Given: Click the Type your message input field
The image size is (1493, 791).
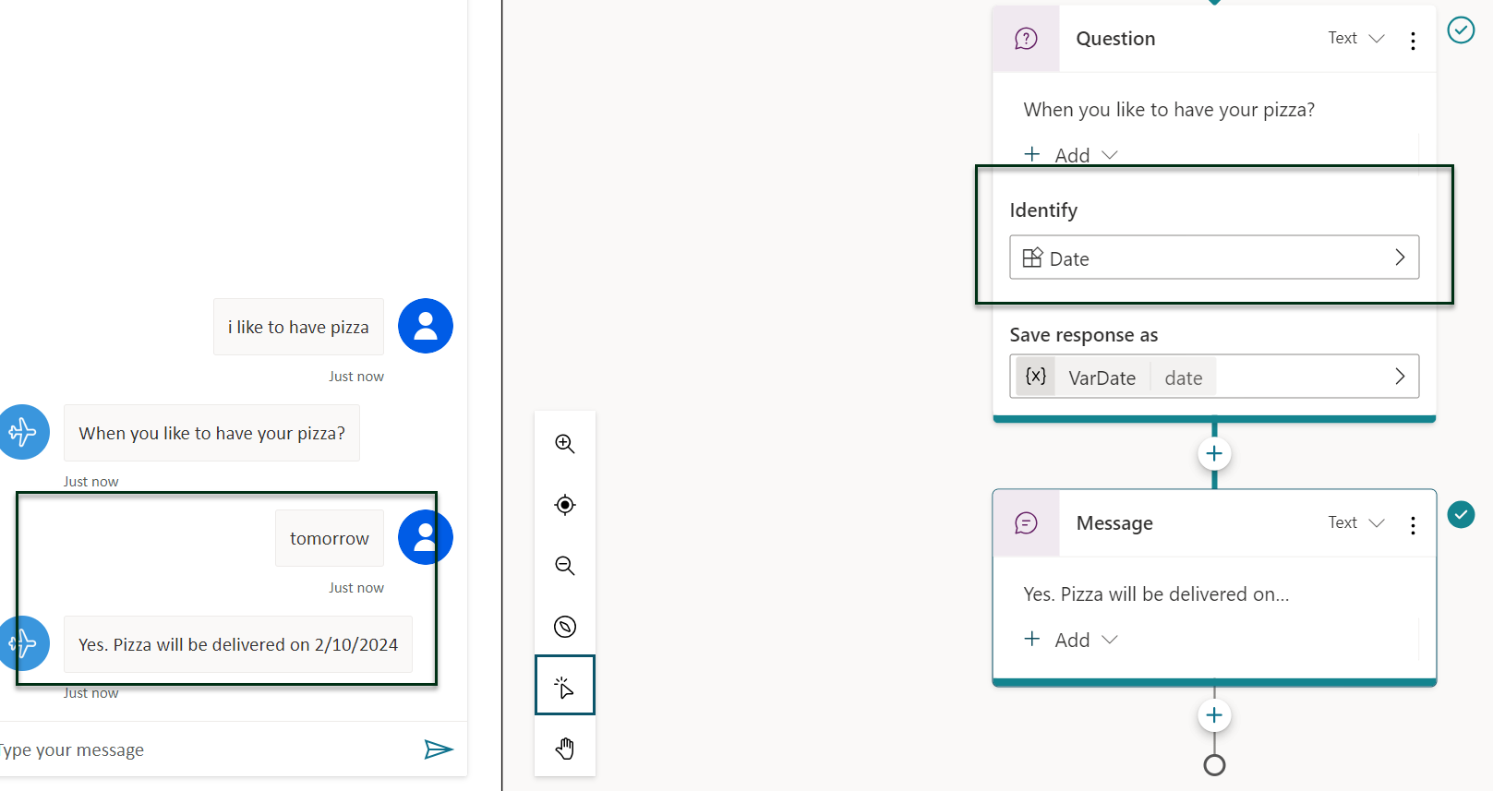Looking at the screenshot, I should pyautogui.click(x=203, y=749).
